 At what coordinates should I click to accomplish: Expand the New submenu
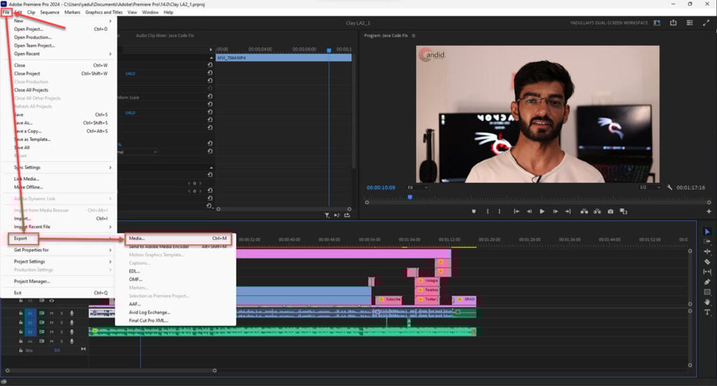coord(110,21)
